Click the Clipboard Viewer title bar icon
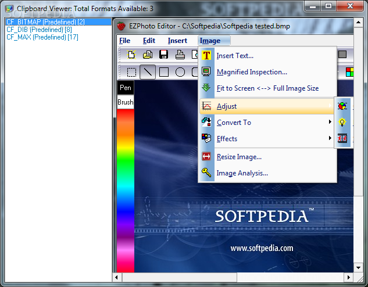 pos(9,9)
